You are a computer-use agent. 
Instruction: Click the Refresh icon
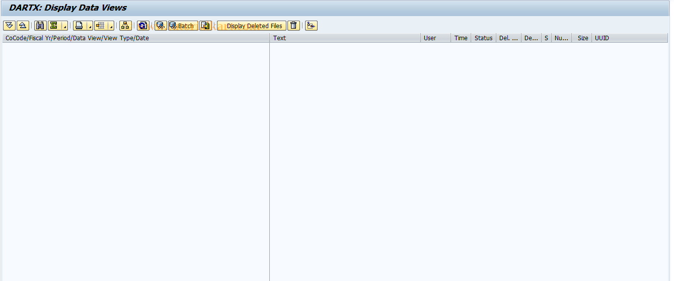(x=143, y=26)
